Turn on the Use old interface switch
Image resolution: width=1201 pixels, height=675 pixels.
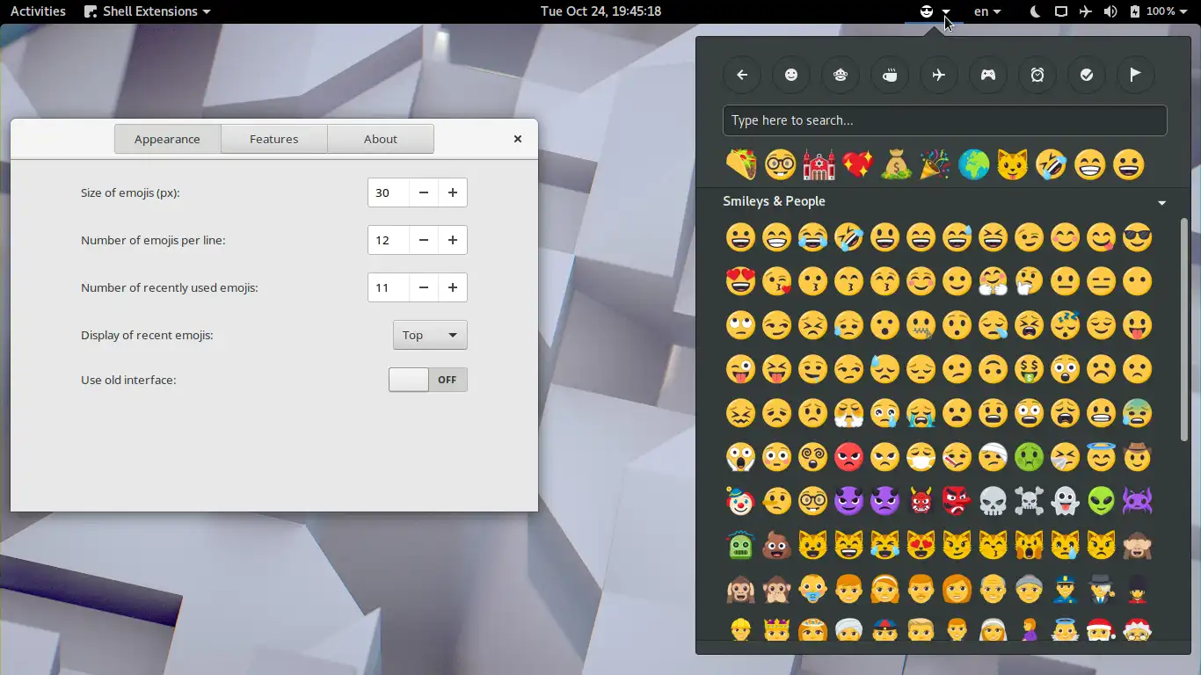pos(428,380)
